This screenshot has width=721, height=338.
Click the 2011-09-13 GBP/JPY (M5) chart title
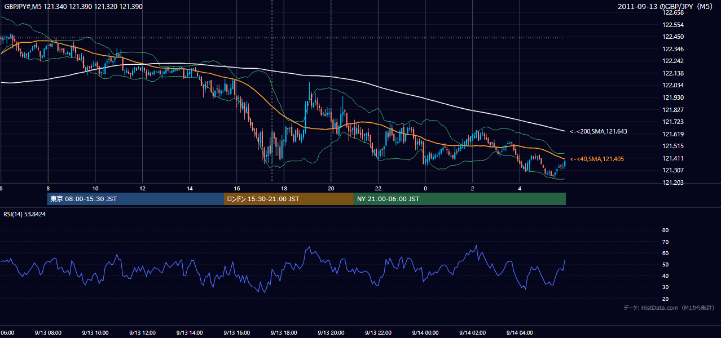pyautogui.click(x=666, y=7)
